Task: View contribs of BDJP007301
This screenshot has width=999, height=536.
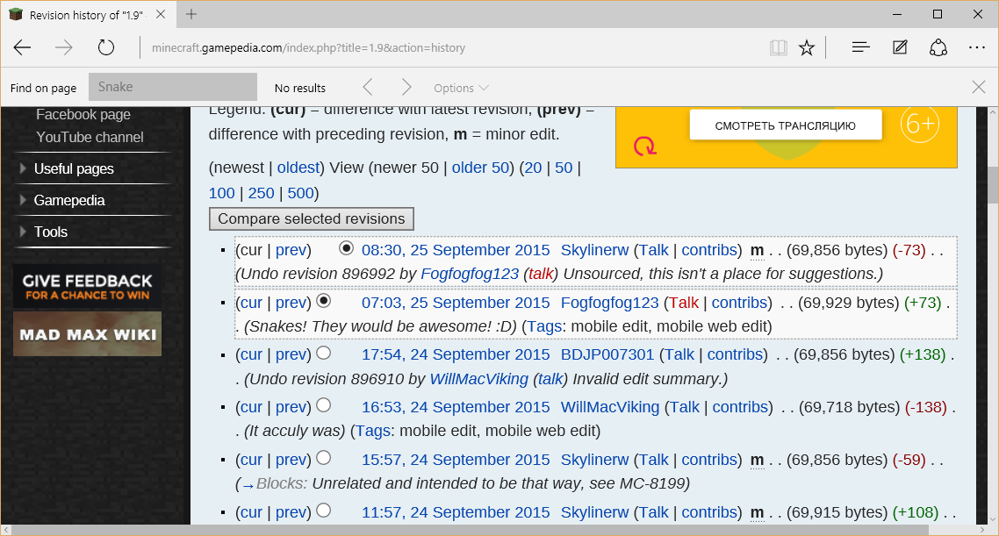Action: [736, 354]
